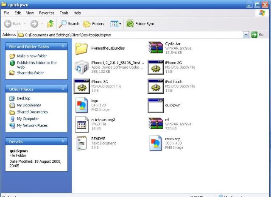Collapse the Details panel
This screenshot has height=197, width=271.
pyautogui.click(x=63, y=142)
